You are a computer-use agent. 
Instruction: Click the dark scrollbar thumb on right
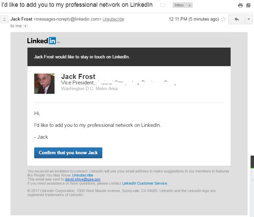point(252,162)
